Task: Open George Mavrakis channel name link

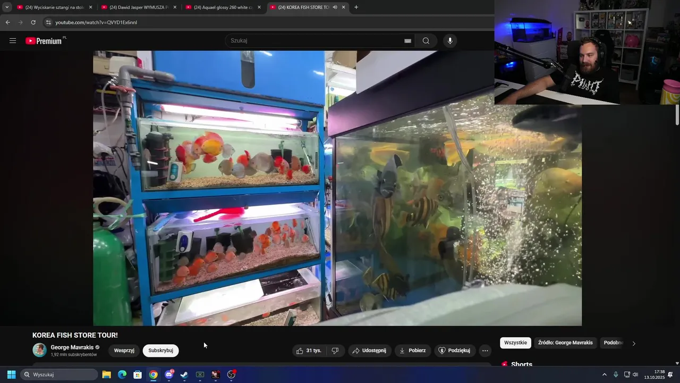Action: (x=72, y=347)
